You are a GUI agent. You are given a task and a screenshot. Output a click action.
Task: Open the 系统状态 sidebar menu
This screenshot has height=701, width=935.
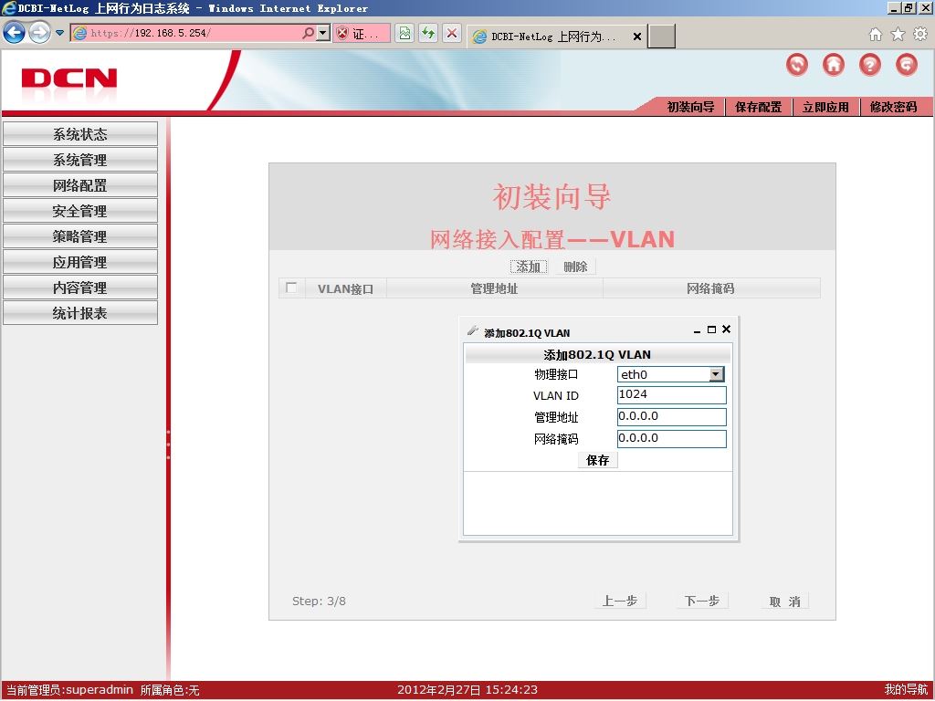point(80,134)
